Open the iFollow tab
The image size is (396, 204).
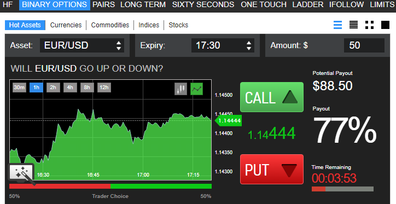(347, 4)
